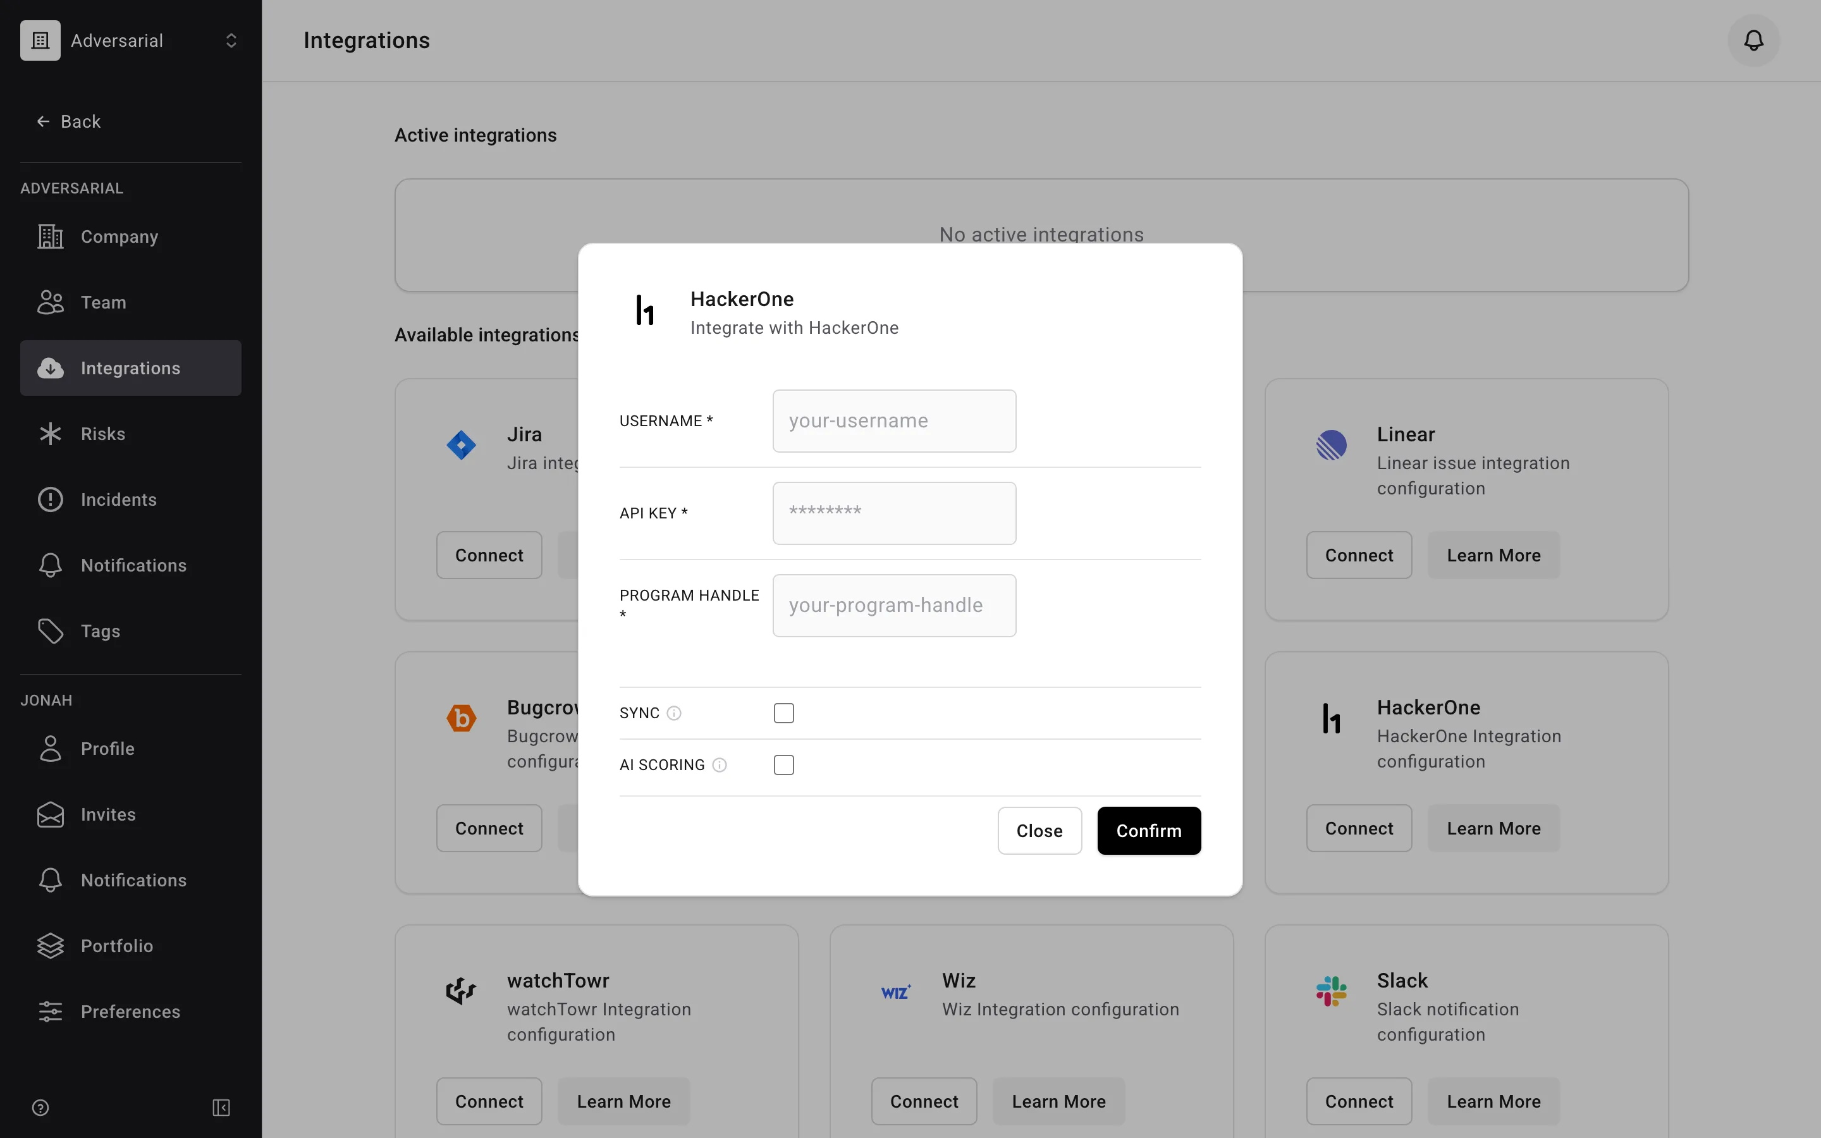The width and height of the screenshot is (1821, 1138).
Task: Click the Profile person icon
Action: point(51,749)
